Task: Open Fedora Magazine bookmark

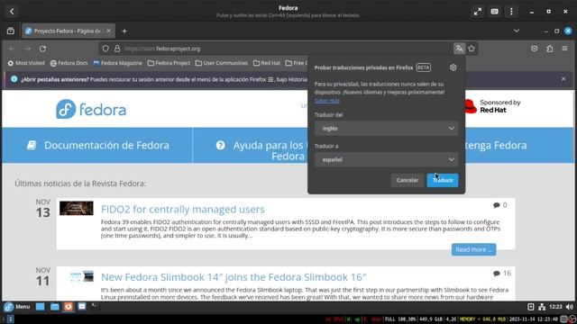Action: [118, 63]
